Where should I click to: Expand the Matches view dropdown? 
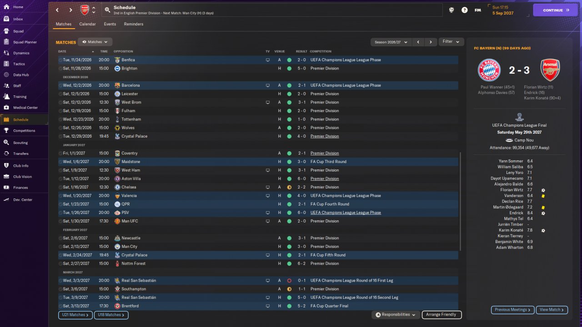click(x=95, y=42)
